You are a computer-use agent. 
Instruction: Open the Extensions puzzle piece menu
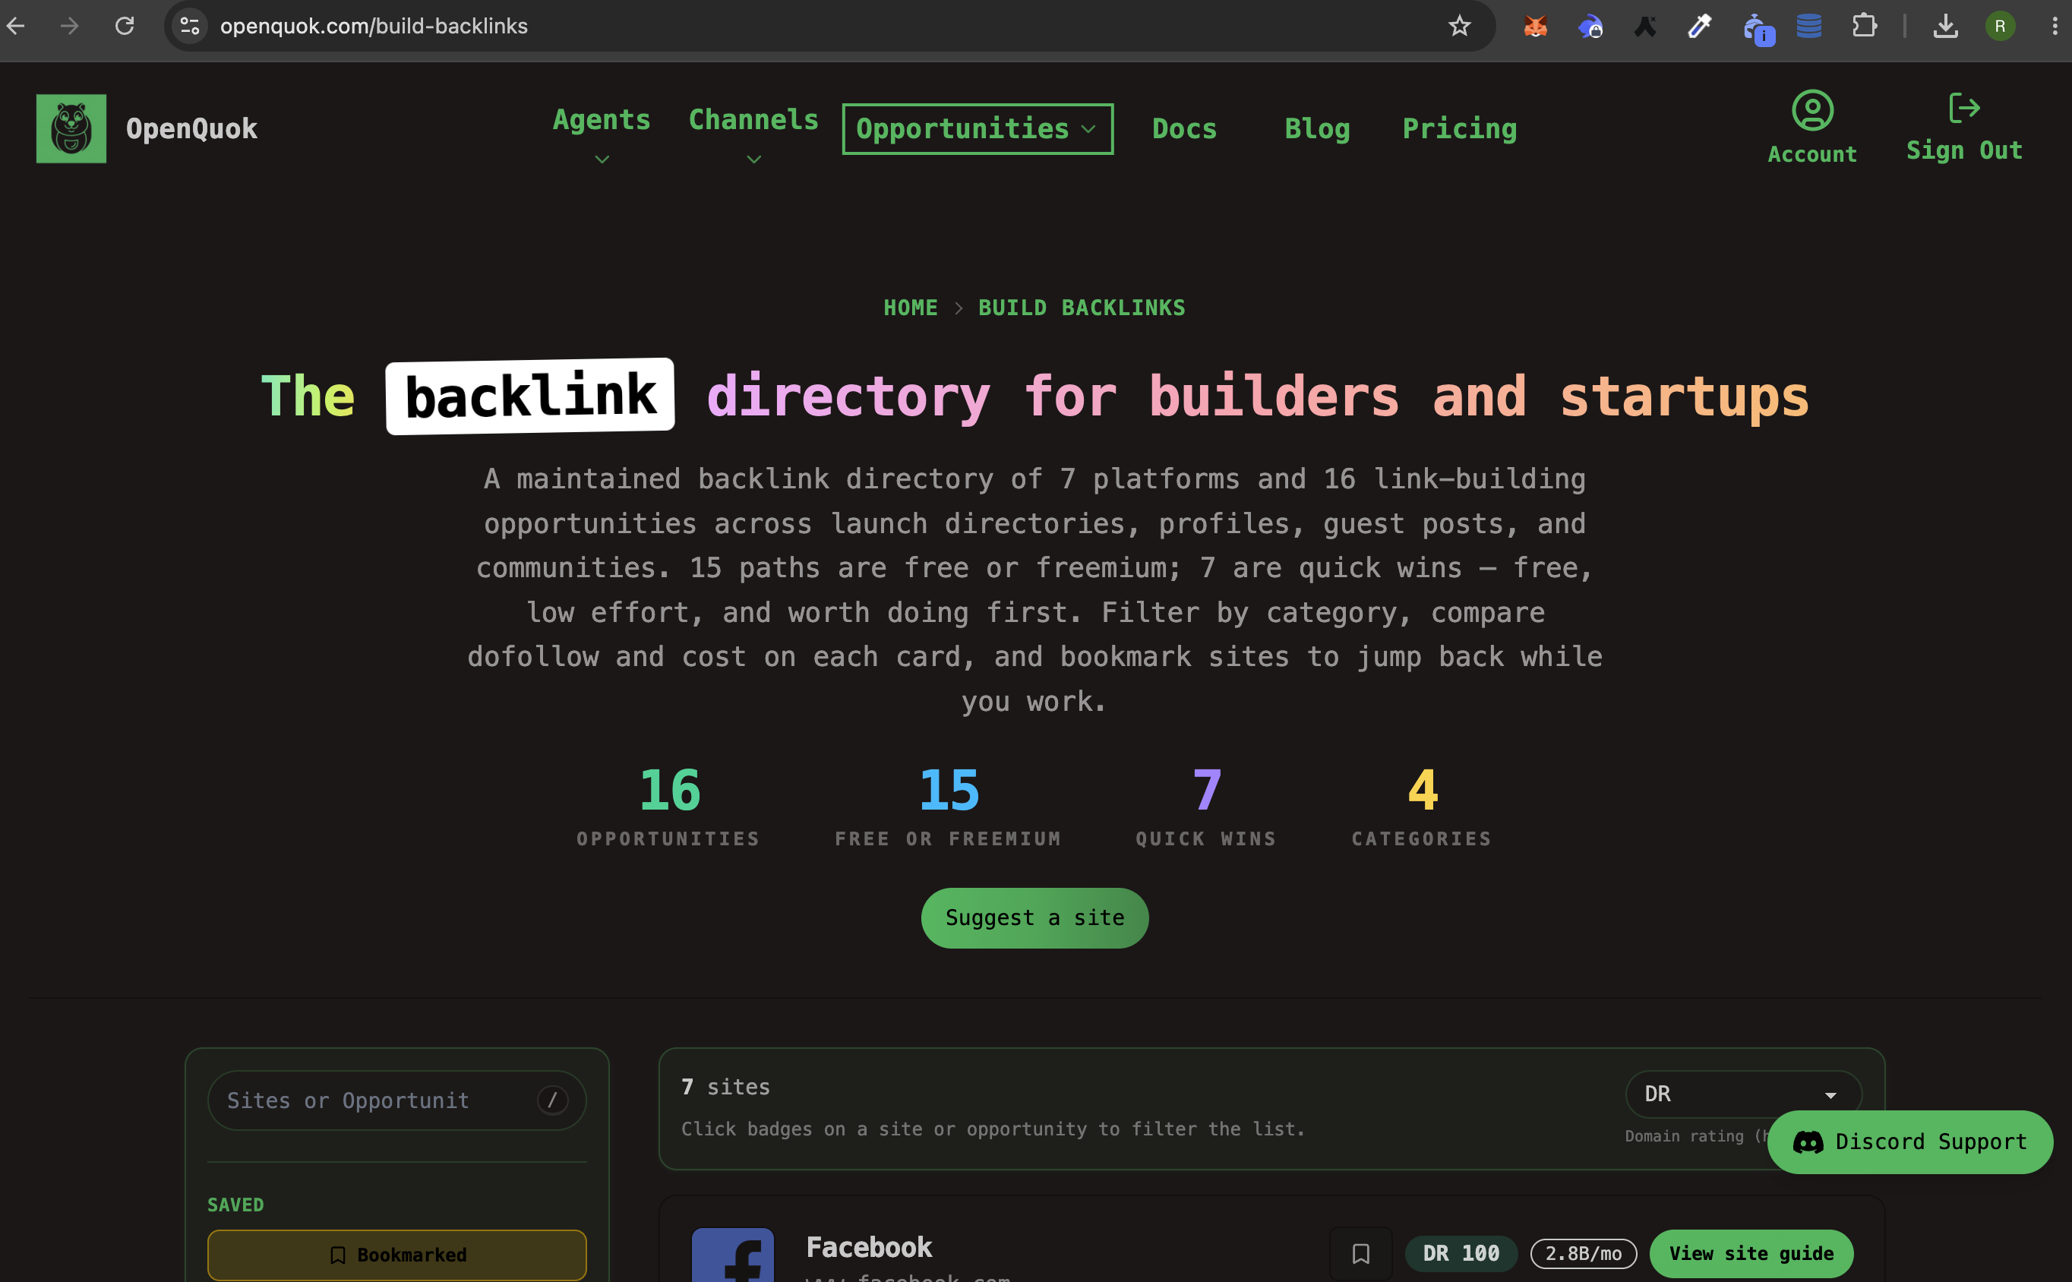pos(1865,27)
